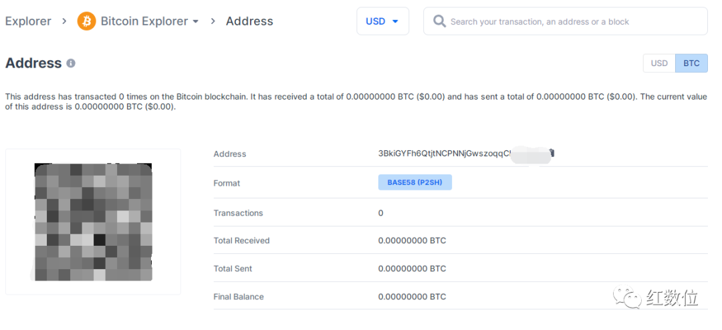Image resolution: width=722 pixels, height=330 pixels.
Task: Expand the Bitcoin Explorer dropdown arrow
Action: point(196,21)
